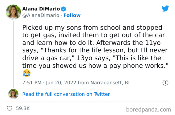Image resolution: width=175 pixels, height=115 pixels.
Task: Open the @AlanaDimario handle
Action: coord(41,15)
